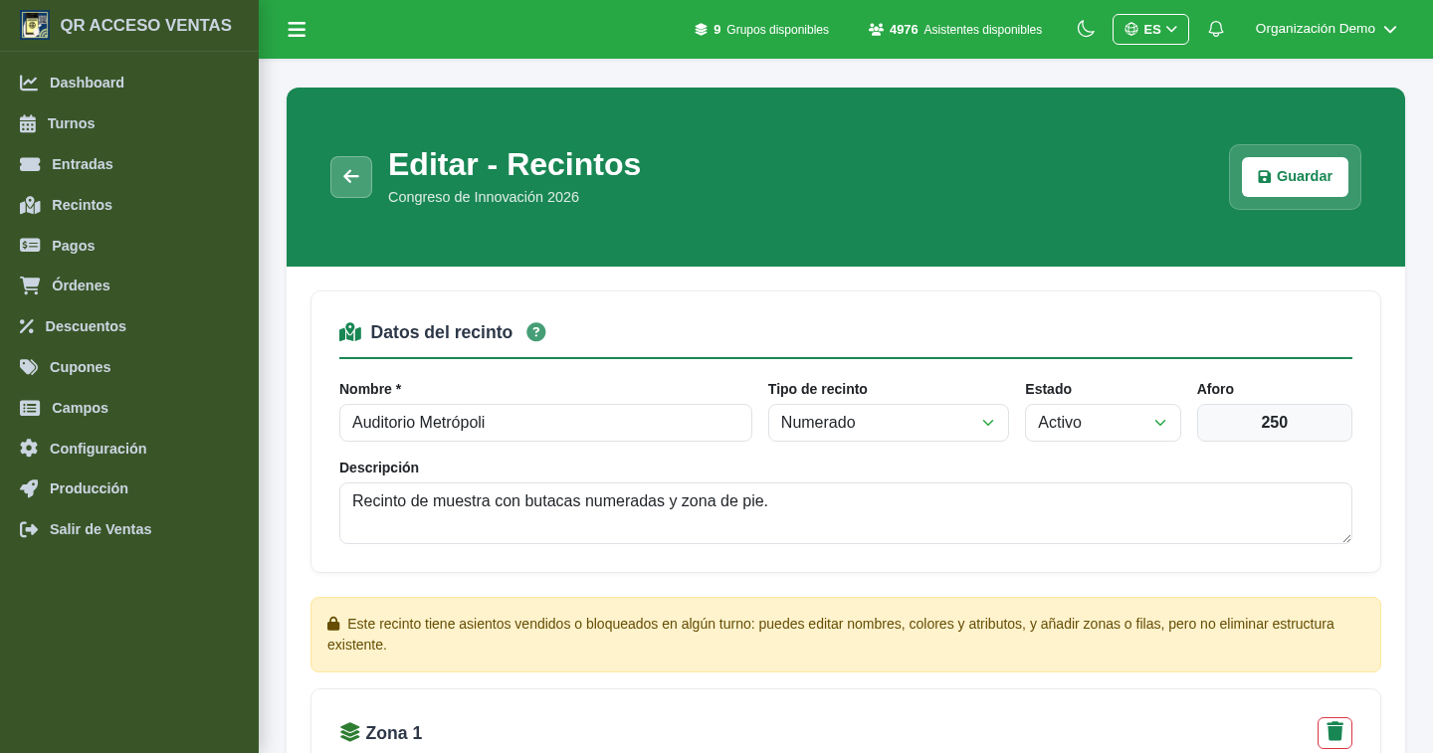Click the Turnos calendar icon

coord(28,123)
